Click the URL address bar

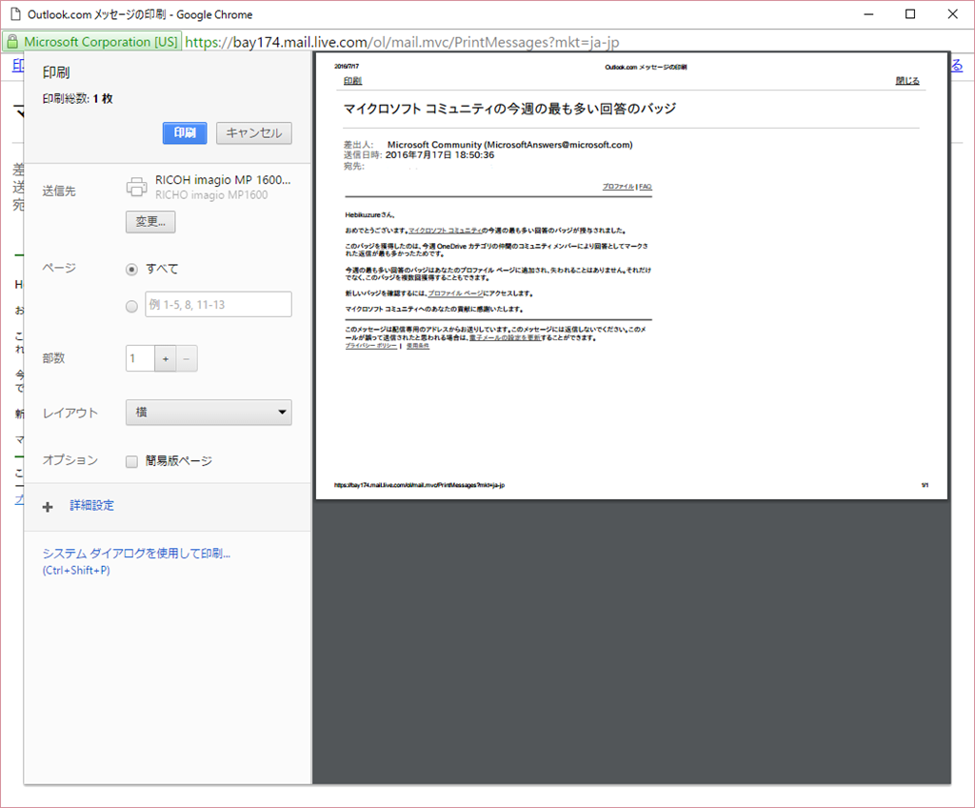(x=402, y=42)
